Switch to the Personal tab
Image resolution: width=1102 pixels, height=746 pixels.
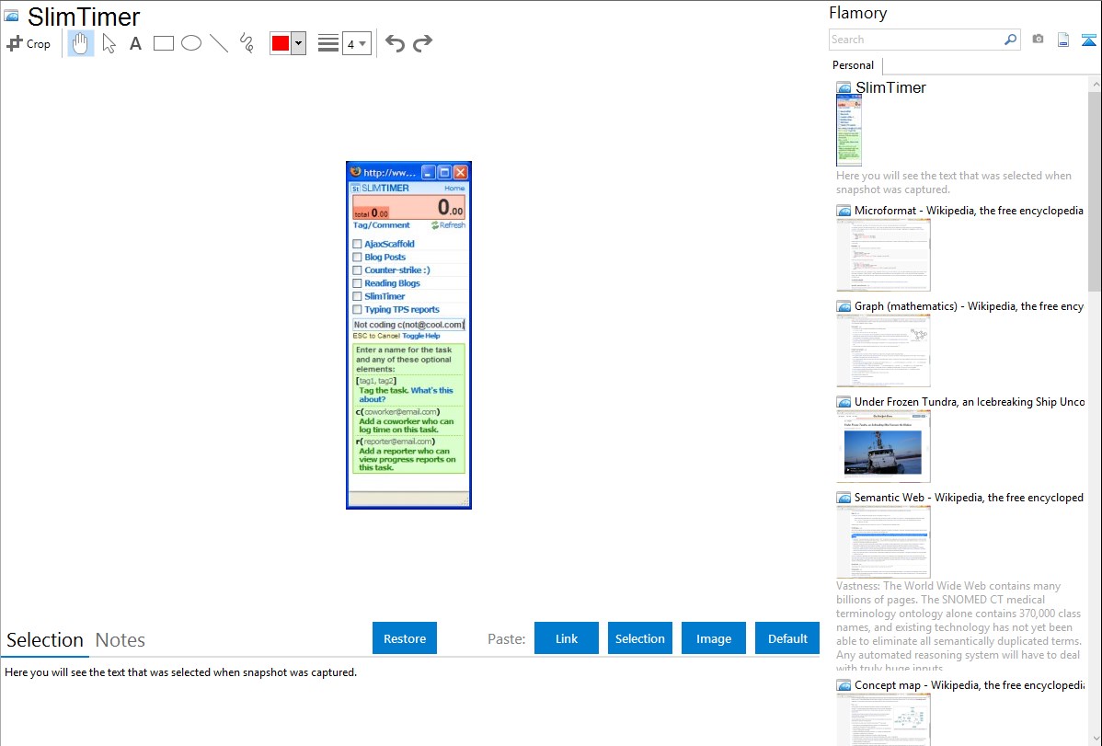click(x=853, y=65)
